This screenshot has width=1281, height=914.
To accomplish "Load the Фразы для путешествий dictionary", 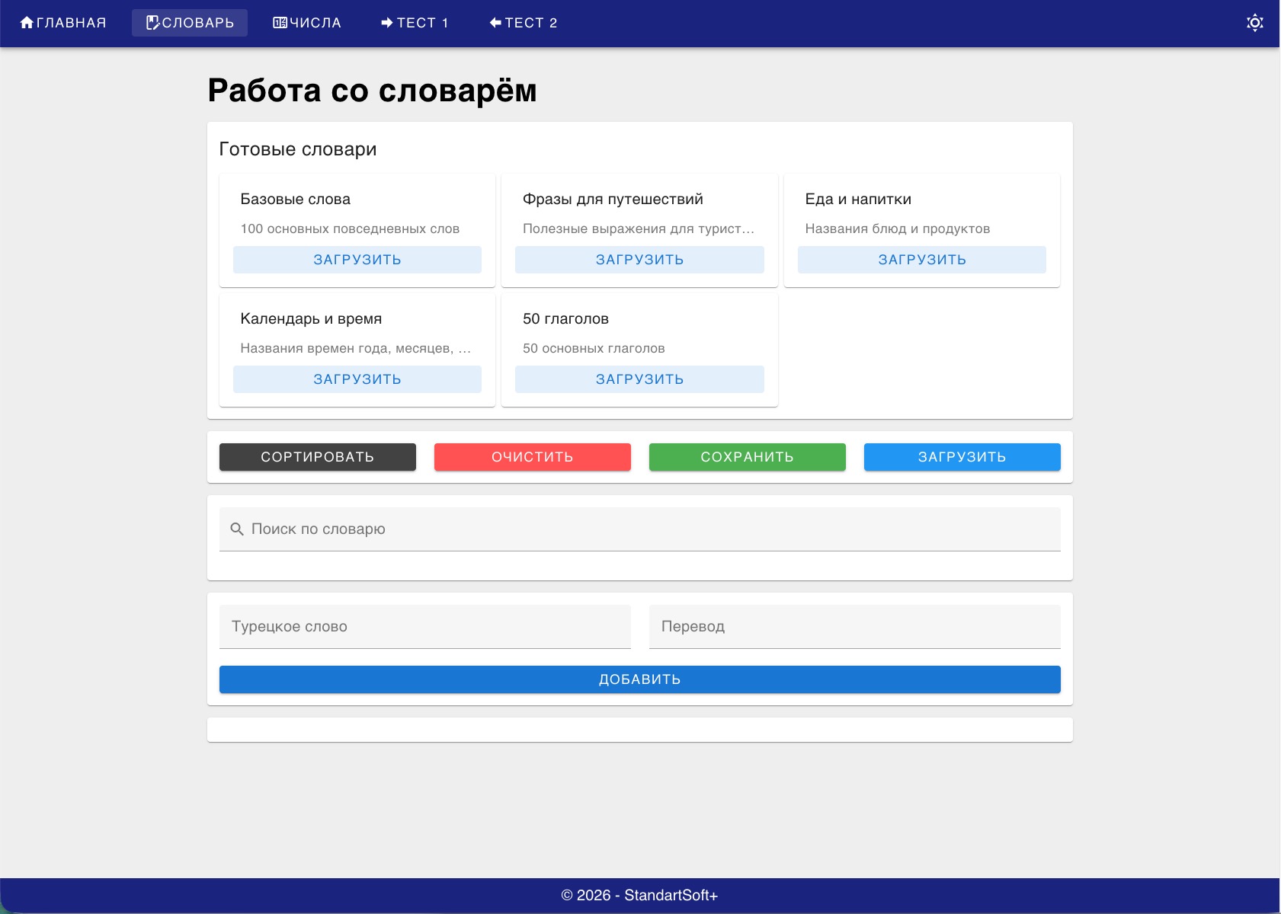I will coord(639,259).
